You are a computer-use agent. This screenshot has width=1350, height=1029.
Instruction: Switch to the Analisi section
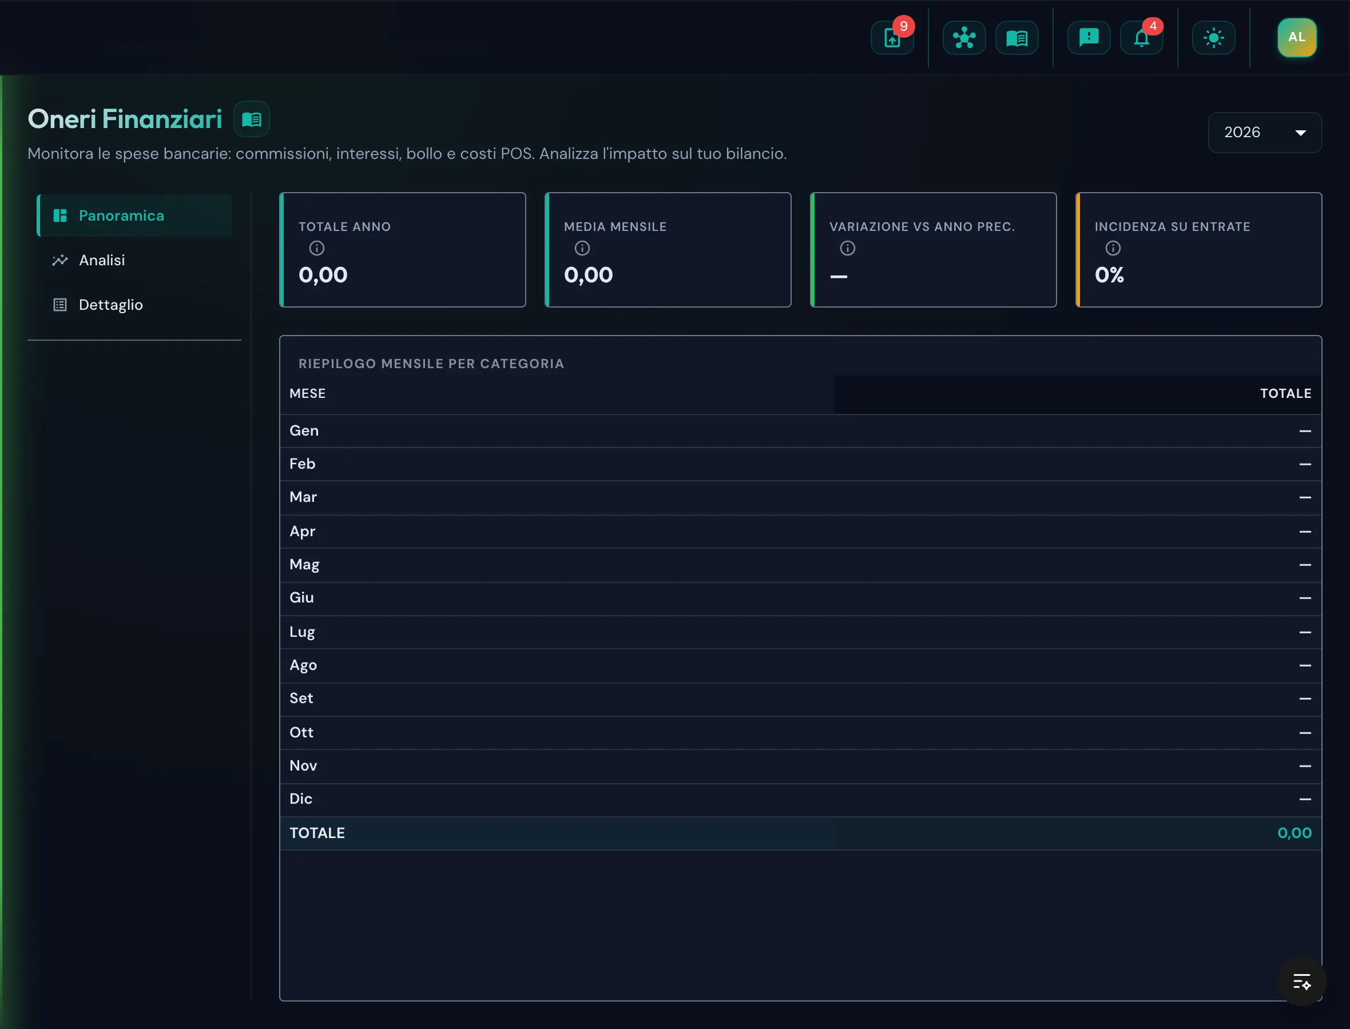coord(134,260)
